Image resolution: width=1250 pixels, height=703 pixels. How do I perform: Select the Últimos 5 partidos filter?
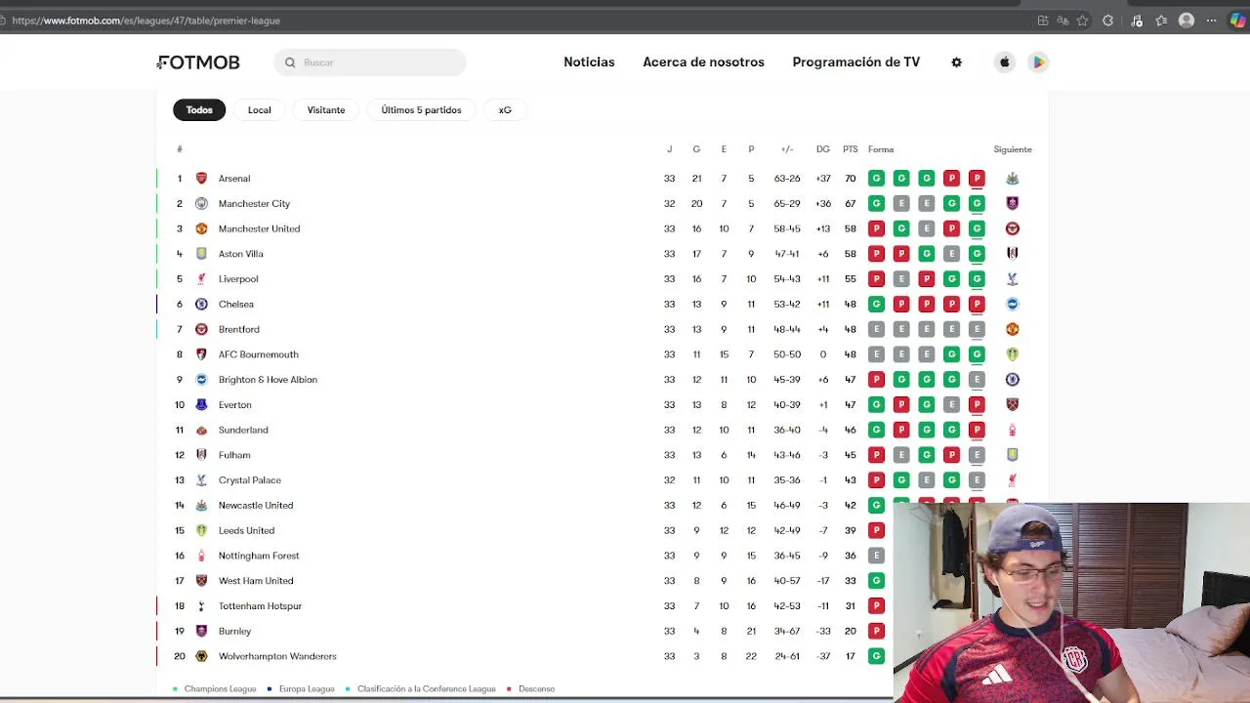coord(421,110)
